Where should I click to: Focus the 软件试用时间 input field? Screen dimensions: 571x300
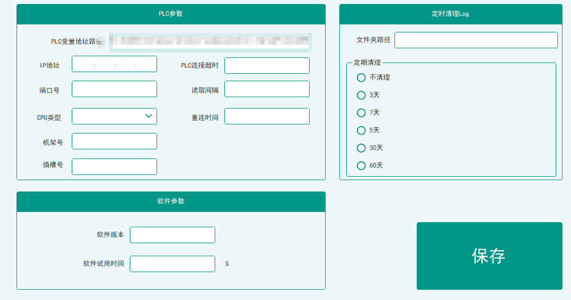(x=172, y=264)
